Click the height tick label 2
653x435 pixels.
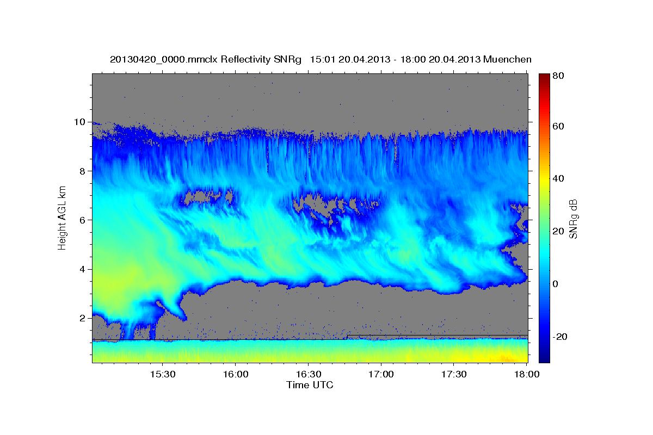tap(82, 318)
